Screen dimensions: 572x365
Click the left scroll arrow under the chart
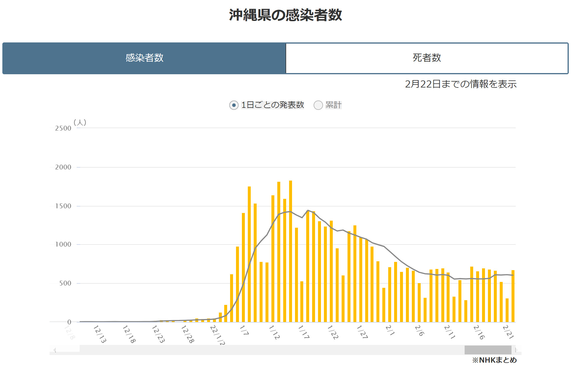(x=55, y=350)
